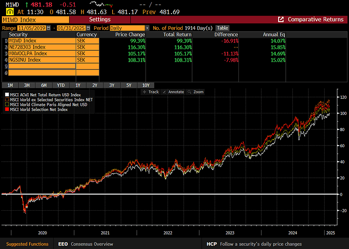Activate the Track crosshair tool
Viewport: 349px width, 249px height.
coord(151,92)
